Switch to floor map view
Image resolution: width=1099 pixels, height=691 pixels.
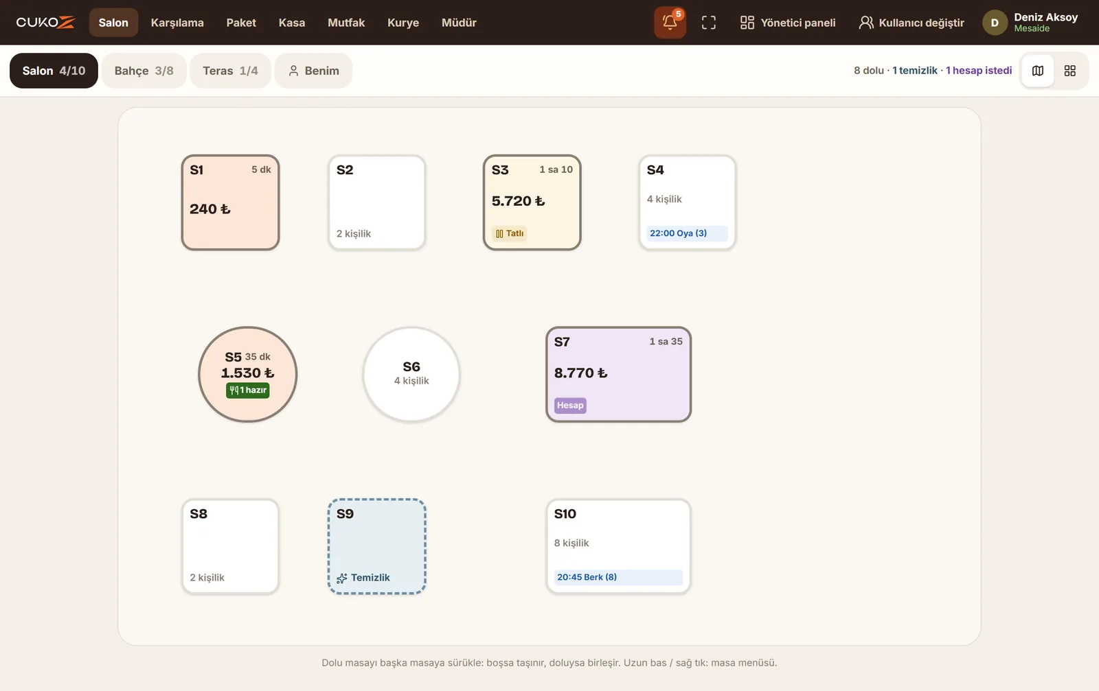click(1038, 71)
